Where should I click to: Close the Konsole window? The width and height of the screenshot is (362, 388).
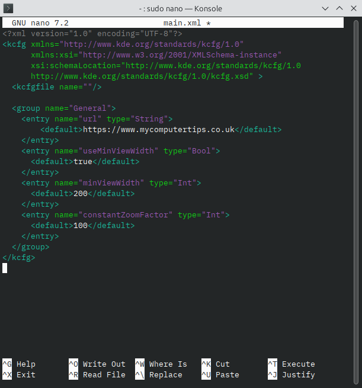point(353,9)
